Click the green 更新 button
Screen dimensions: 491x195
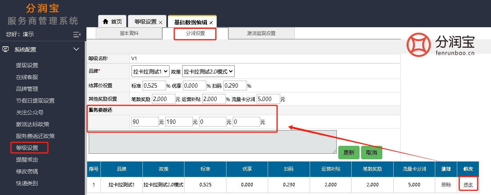[349, 153]
